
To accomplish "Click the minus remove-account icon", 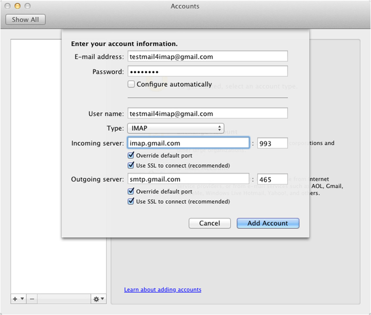I will (x=32, y=299).
